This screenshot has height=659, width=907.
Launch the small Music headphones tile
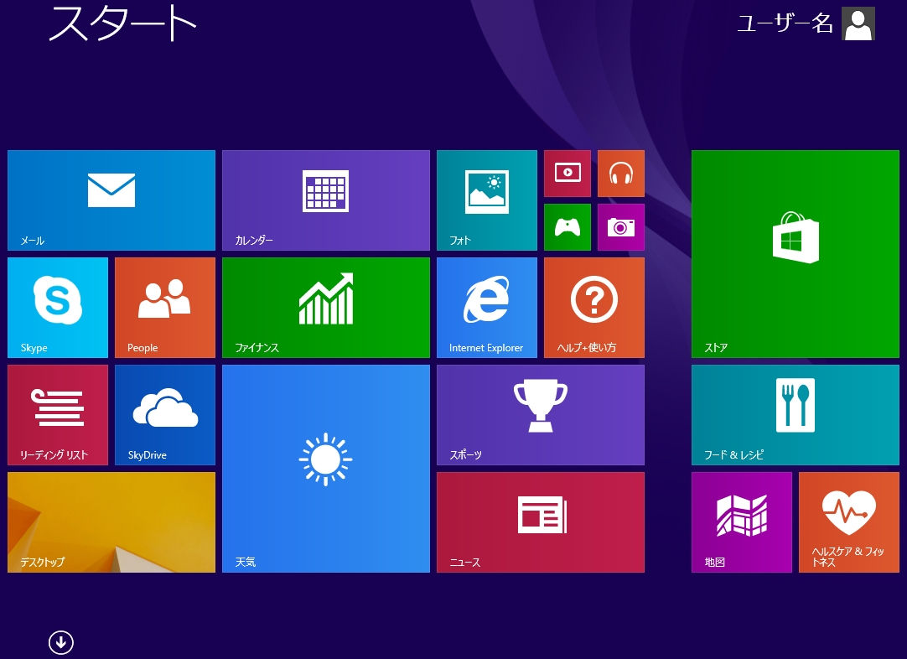pos(620,174)
